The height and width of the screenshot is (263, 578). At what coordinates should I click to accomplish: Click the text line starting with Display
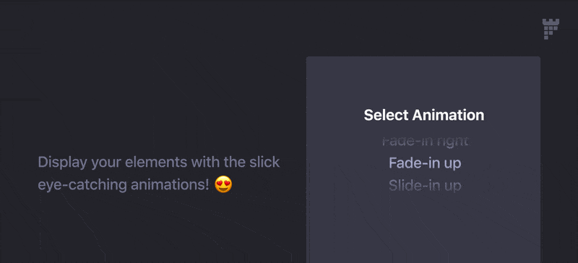pos(159,163)
